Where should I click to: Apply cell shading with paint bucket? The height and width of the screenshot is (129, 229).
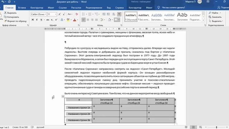pos(109,20)
